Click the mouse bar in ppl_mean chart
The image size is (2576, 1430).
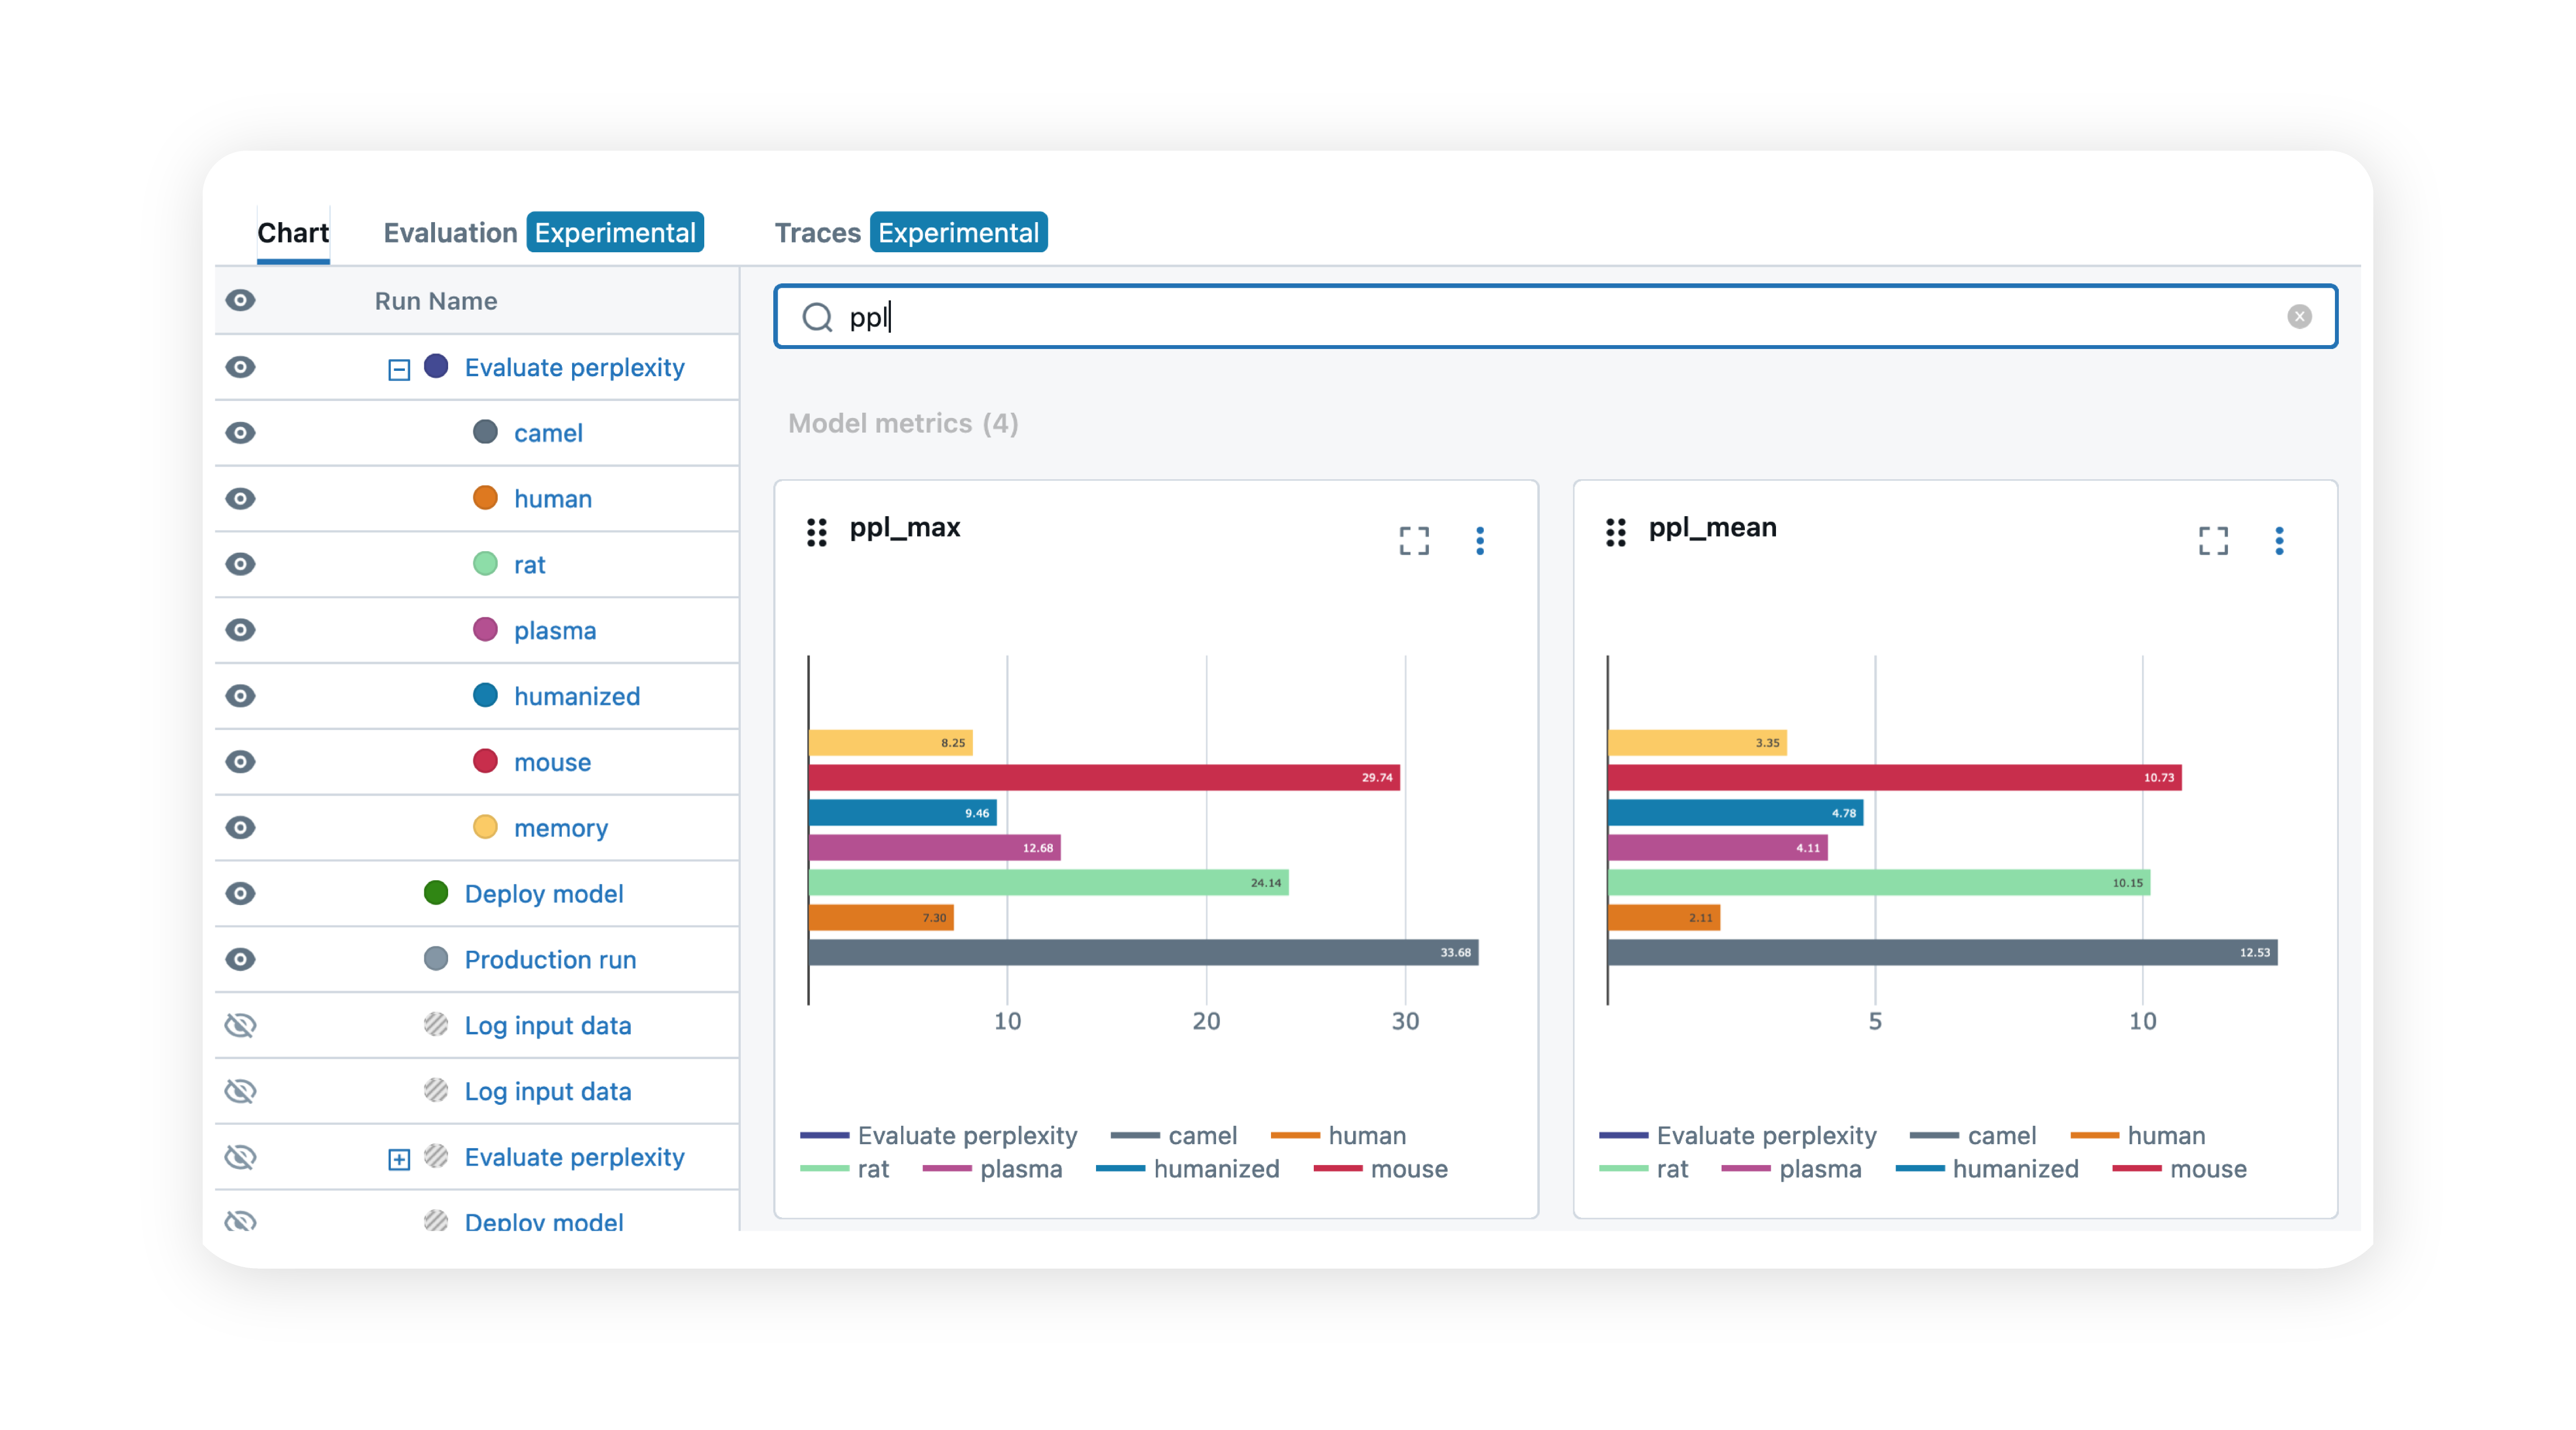click(x=1894, y=777)
